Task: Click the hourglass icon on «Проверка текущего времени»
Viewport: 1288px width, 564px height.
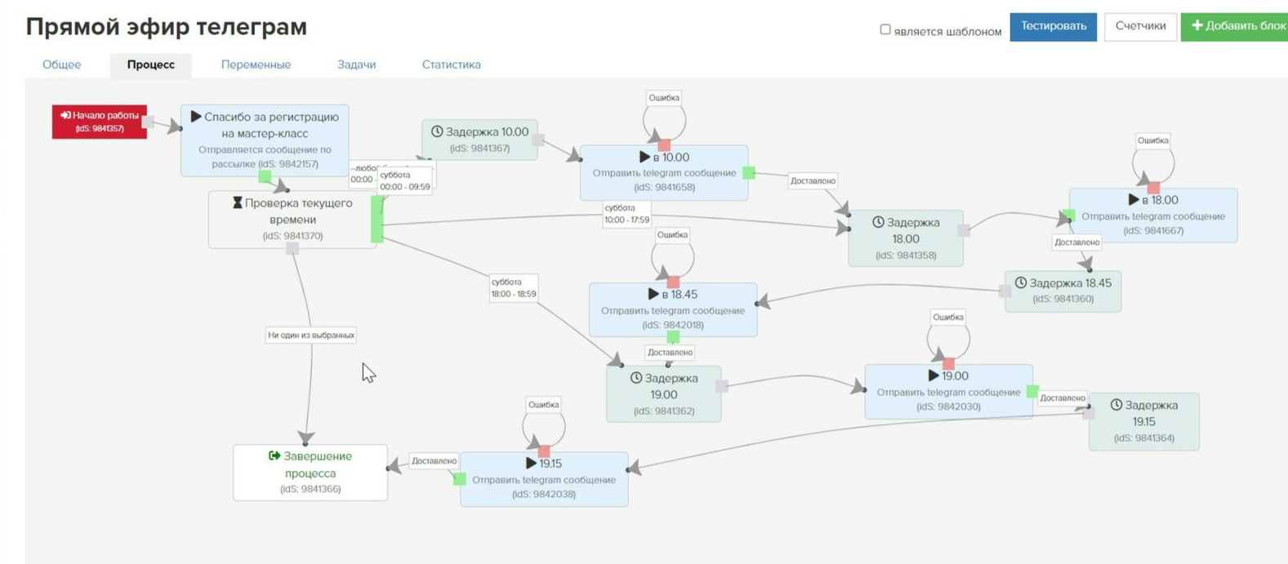Action: pyautogui.click(x=237, y=202)
